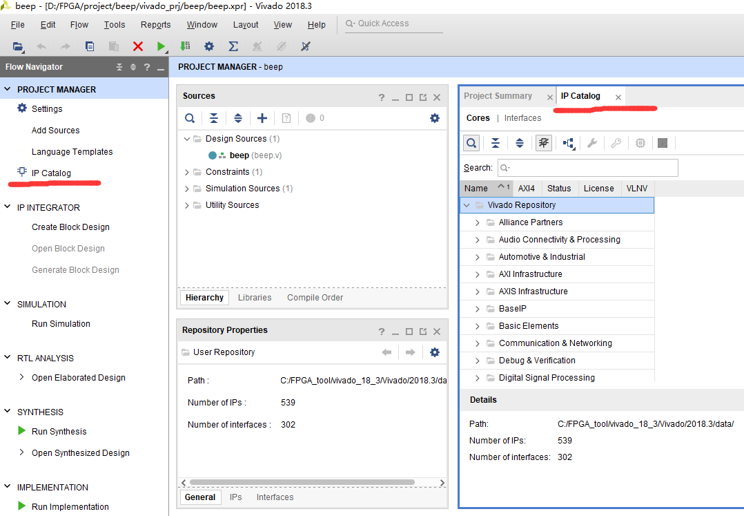
Task: Open Sources panel settings gear
Action: click(x=435, y=118)
